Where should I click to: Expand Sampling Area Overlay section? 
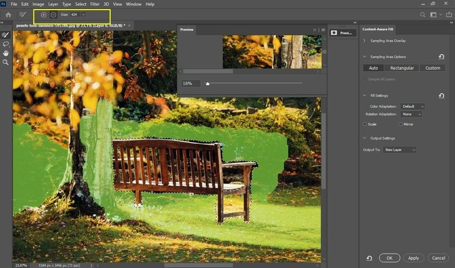[x=365, y=41]
